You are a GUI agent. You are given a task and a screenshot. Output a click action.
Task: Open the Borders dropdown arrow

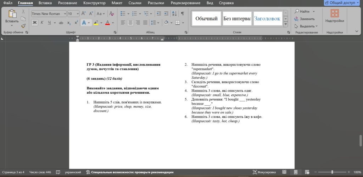(183, 23)
